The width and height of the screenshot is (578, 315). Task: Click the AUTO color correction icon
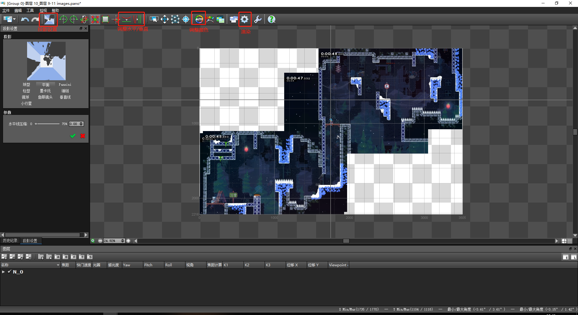coord(199,20)
